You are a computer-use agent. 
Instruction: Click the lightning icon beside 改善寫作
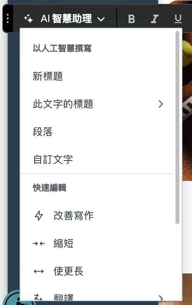coord(39,216)
